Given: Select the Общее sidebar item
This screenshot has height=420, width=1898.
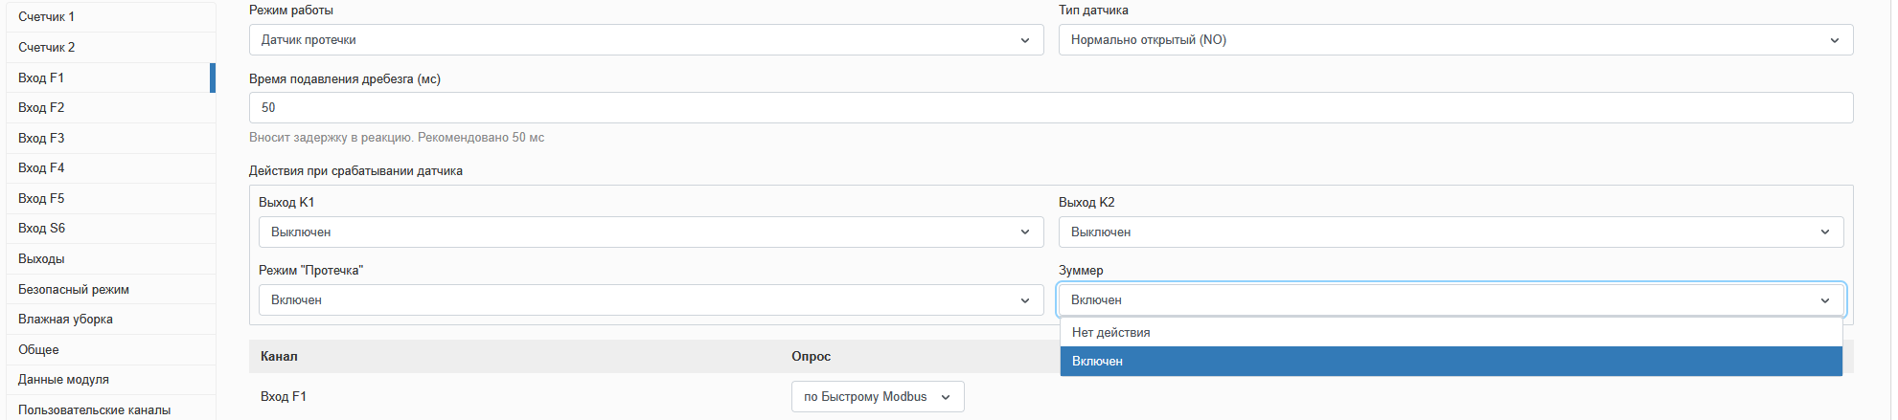Looking at the screenshot, I should tap(38, 349).
